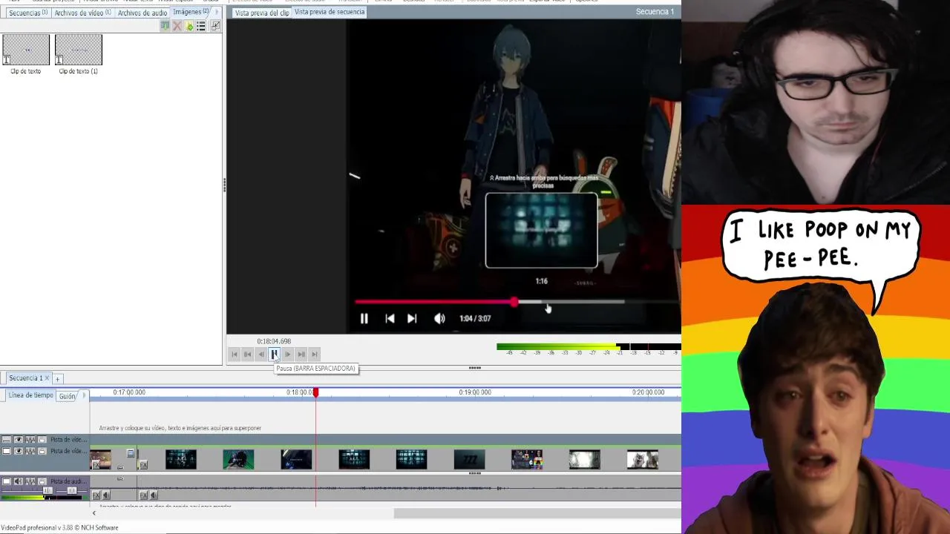Viewport: 950px width, 534px height.
Task: Click the bin panel resize/undock icon
Action: pos(215,26)
